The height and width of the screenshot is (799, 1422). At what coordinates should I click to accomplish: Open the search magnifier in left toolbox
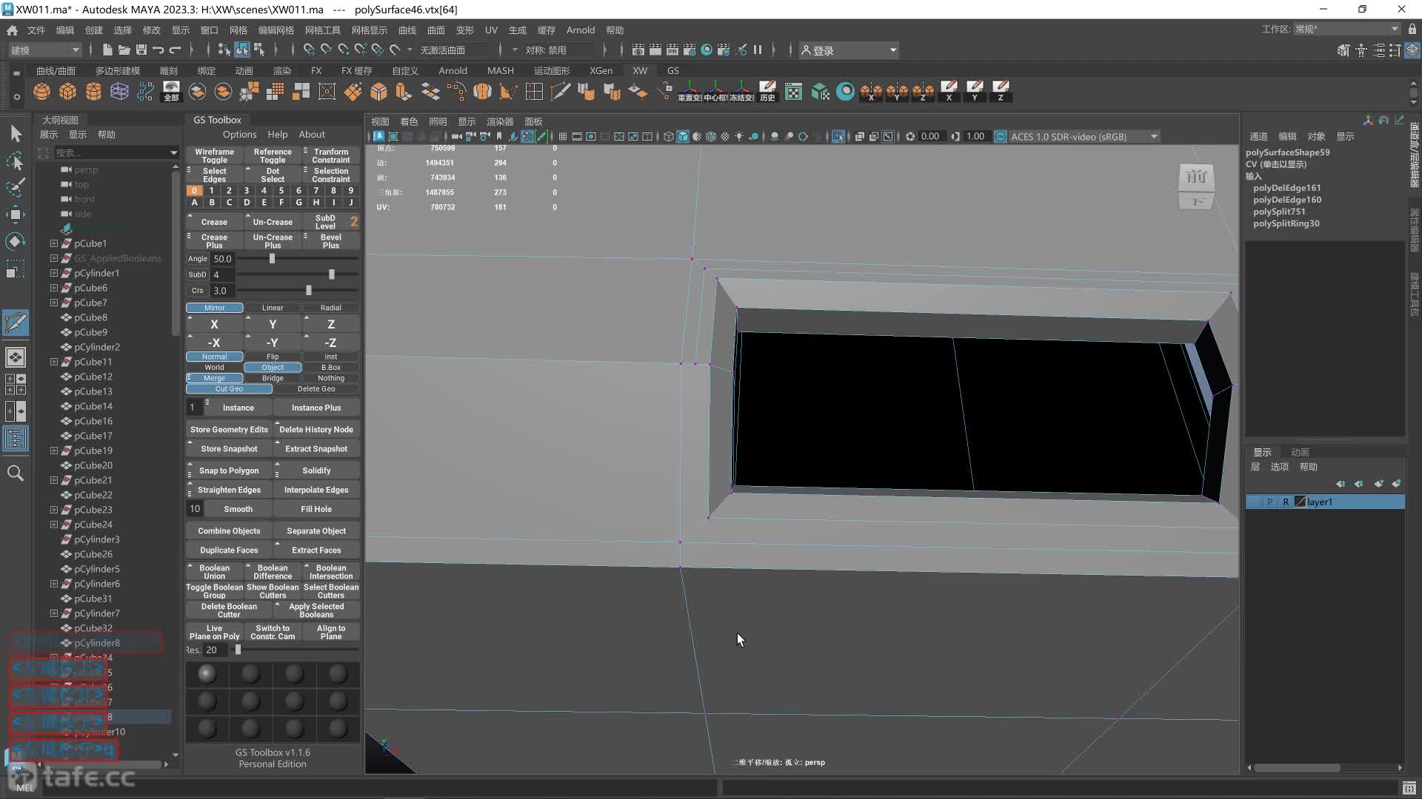pyautogui.click(x=16, y=473)
